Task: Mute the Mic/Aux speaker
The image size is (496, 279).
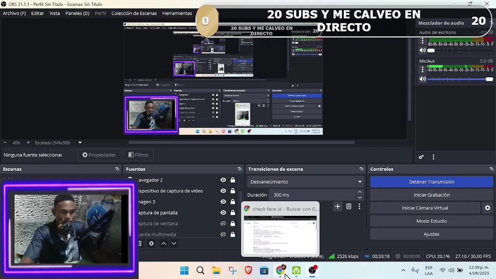Action: [423, 79]
